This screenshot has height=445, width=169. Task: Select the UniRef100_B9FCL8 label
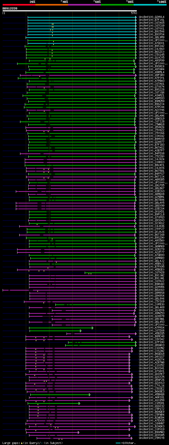(x=152, y=214)
